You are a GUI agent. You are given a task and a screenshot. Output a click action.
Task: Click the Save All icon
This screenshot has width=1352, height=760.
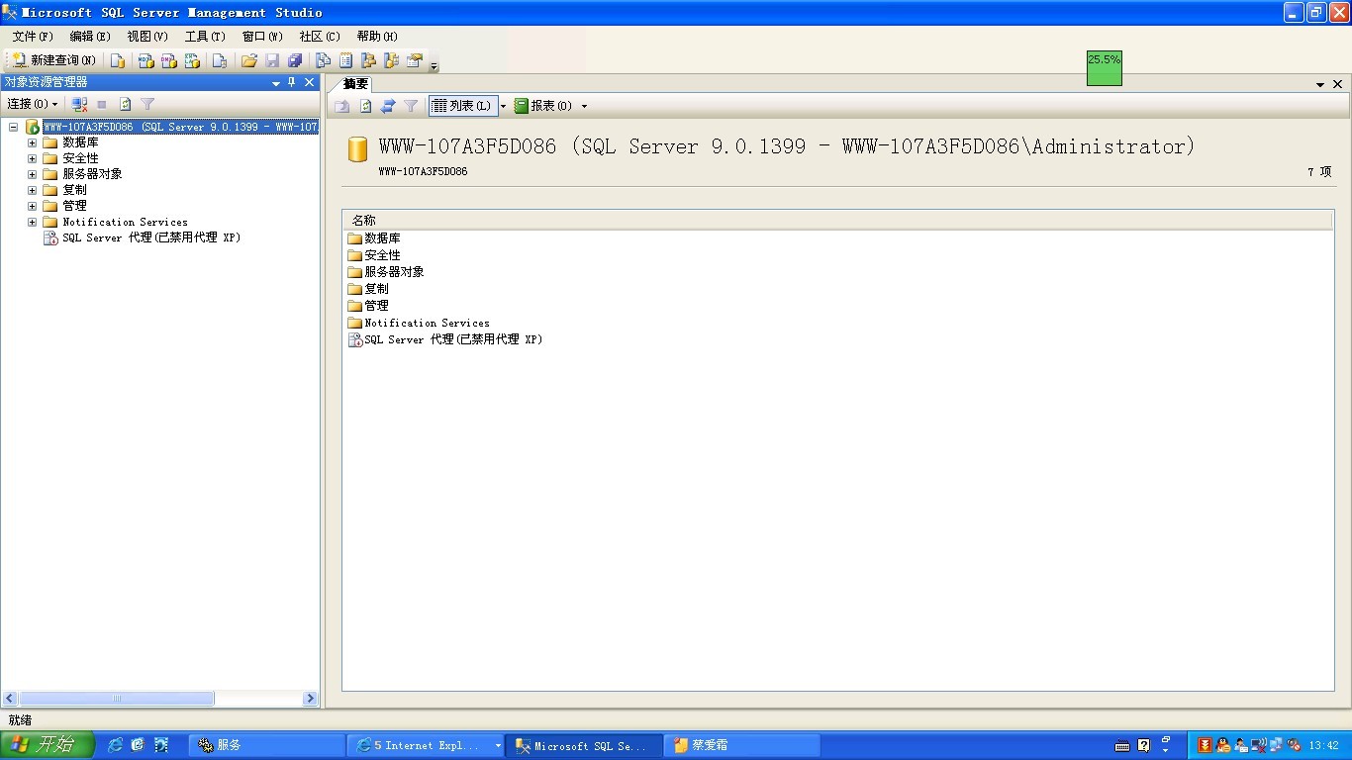click(295, 60)
